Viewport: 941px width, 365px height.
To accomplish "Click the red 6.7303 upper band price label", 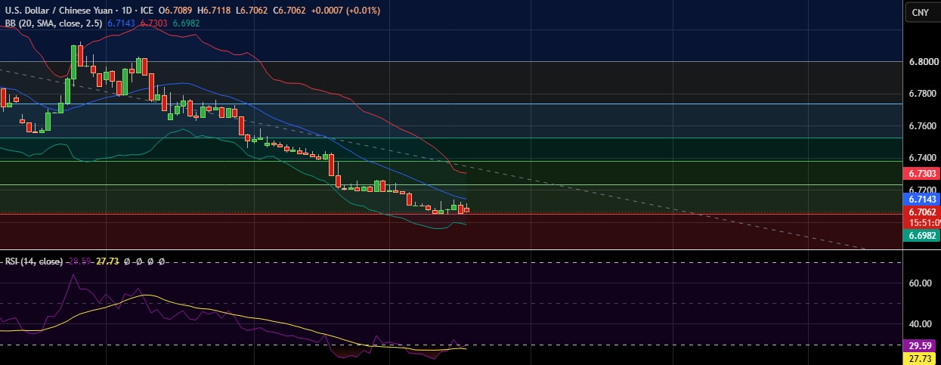I will [921, 174].
